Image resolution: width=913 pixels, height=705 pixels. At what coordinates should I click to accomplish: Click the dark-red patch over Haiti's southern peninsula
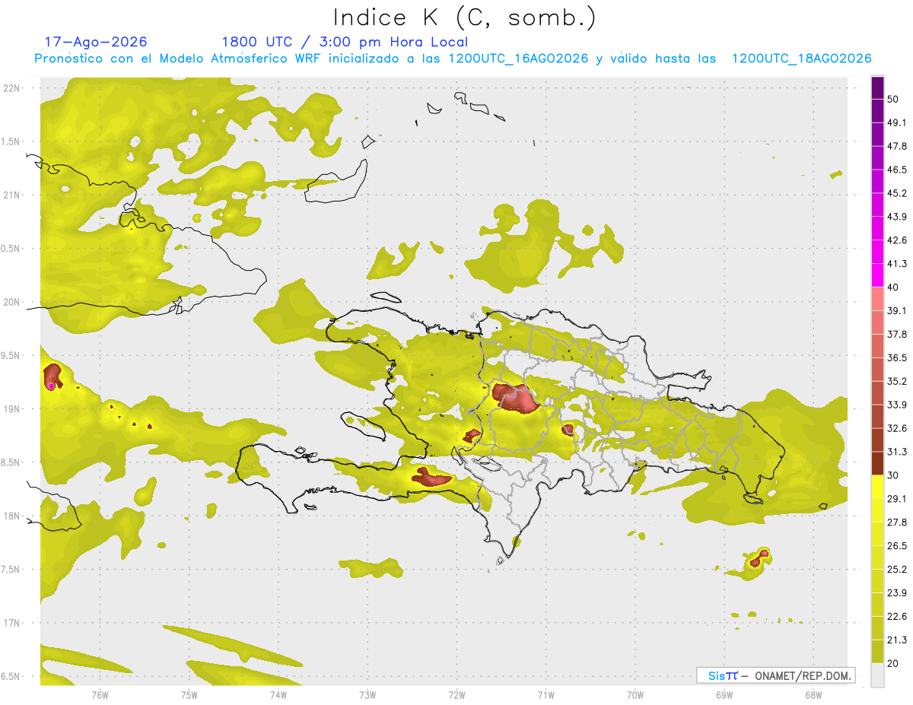click(430, 477)
